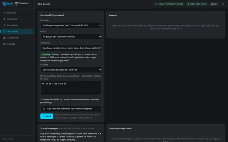Click the admin user badge

214,4
